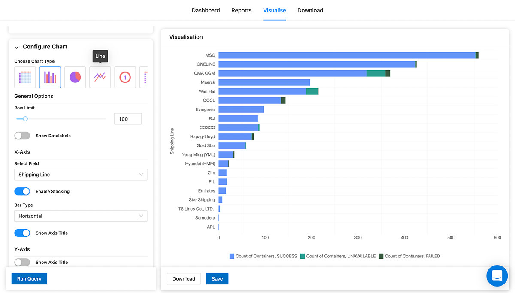Adjust the Row Limit slider handle
The width and height of the screenshot is (515, 293).
pos(25,119)
